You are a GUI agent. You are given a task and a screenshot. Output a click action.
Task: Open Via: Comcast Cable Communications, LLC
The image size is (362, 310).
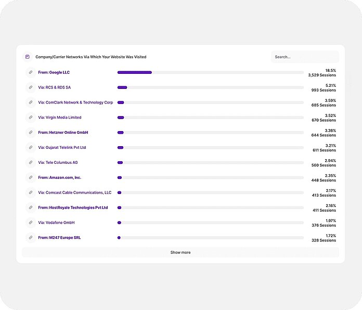[x=74, y=192]
